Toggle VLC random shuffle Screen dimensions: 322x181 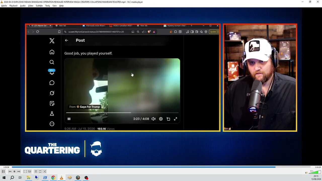[45, 171]
